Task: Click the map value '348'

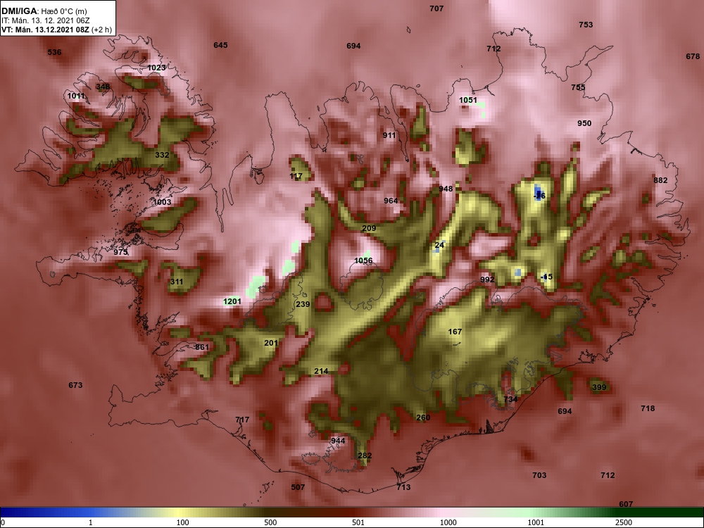Action: click(103, 87)
